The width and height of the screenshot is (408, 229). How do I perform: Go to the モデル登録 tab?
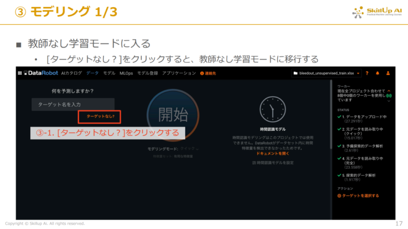coord(147,73)
